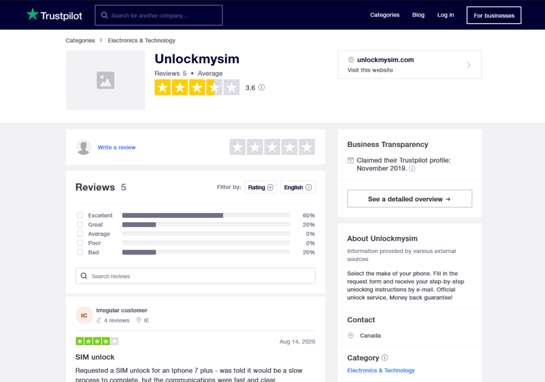Click the green four-star review rating
The width and height of the screenshot is (545, 382).
(97, 342)
